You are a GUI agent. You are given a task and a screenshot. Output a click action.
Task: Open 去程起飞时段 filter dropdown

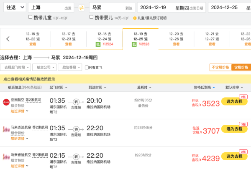pyautogui.click(x=16, y=67)
